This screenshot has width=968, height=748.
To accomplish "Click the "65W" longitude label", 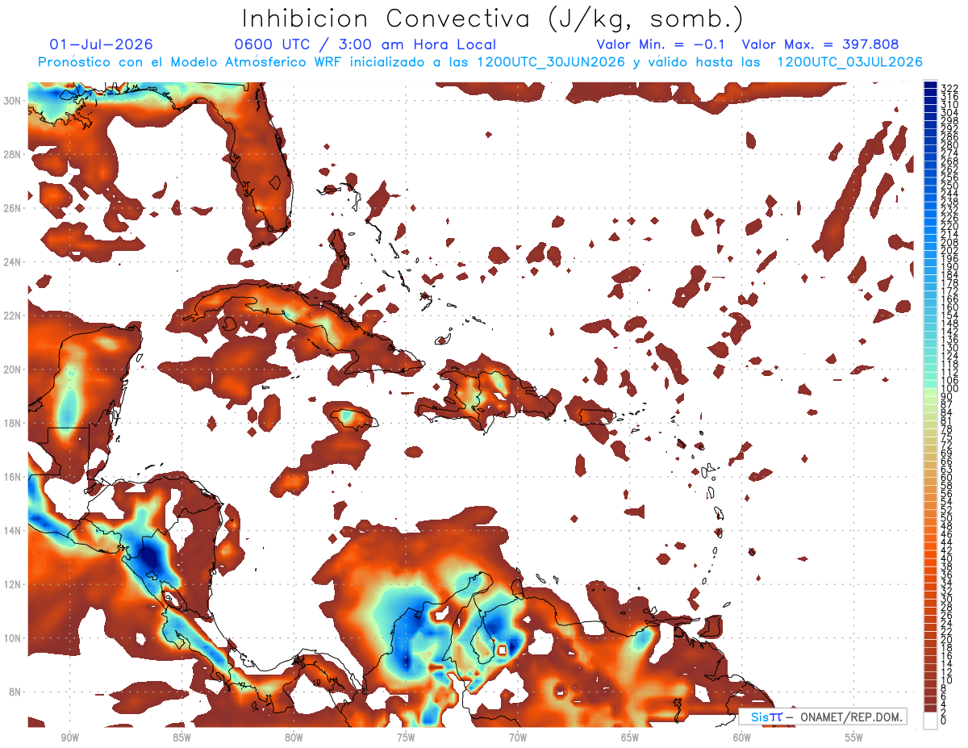I will (x=630, y=738).
